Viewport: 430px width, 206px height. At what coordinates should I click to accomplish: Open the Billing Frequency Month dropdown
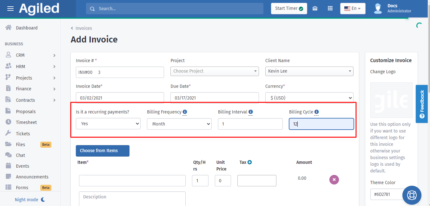tap(179, 124)
